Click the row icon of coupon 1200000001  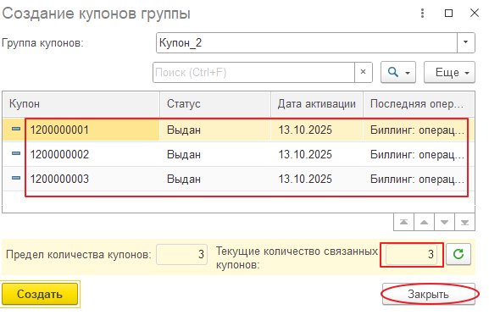pyautogui.click(x=16, y=129)
